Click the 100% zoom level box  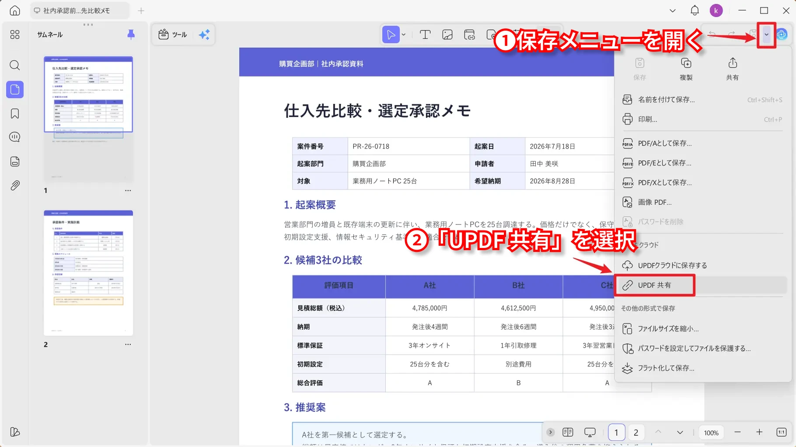pyautogui.click(x=711, y=433)
